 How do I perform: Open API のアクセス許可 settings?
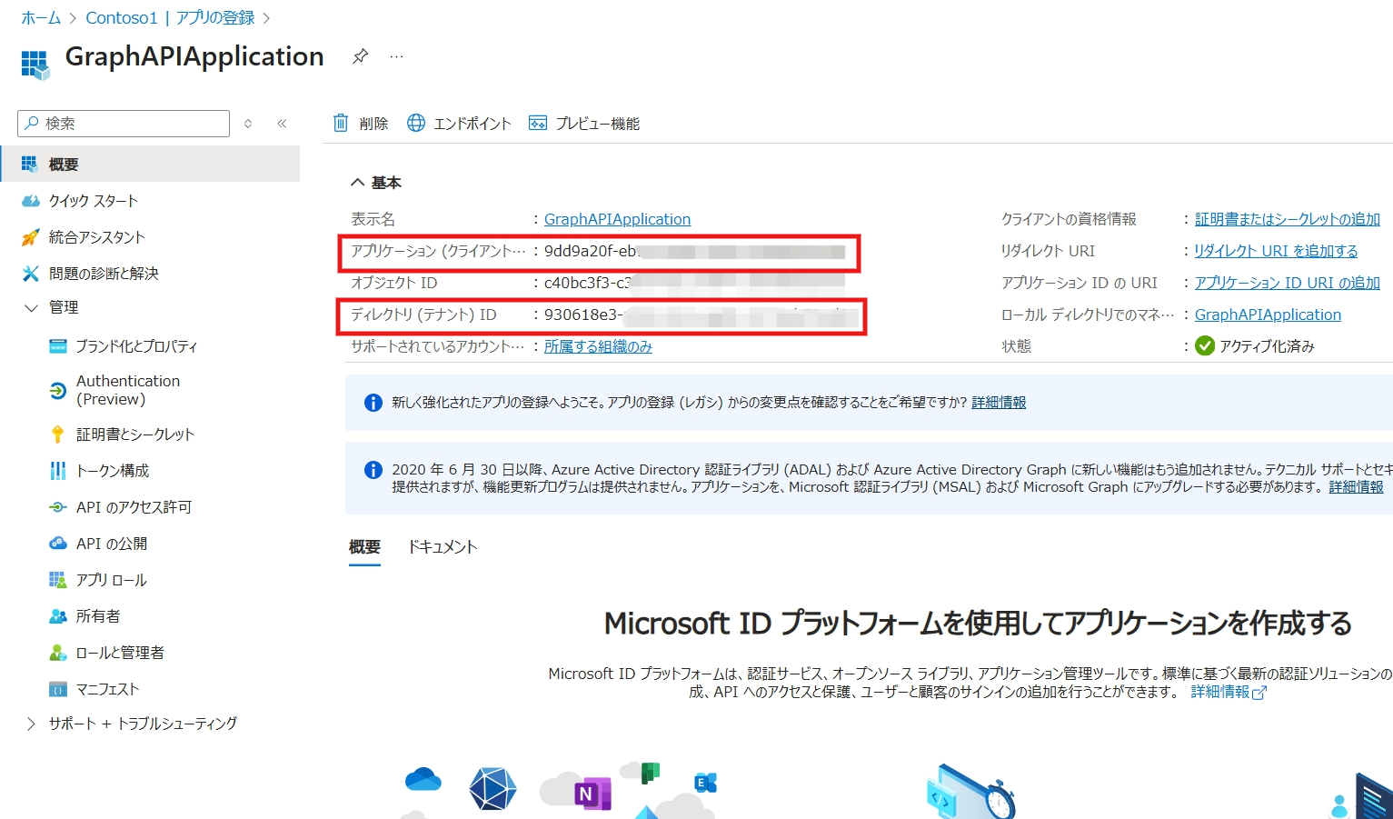(134, 506)
